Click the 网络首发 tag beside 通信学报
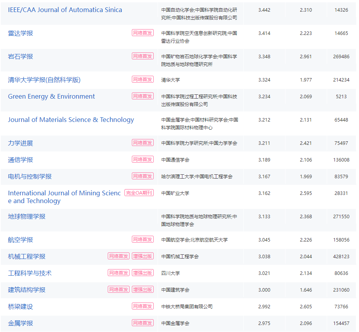Viewport: 359px width, 332px height. pyautogui.click(x=143, y=160)
